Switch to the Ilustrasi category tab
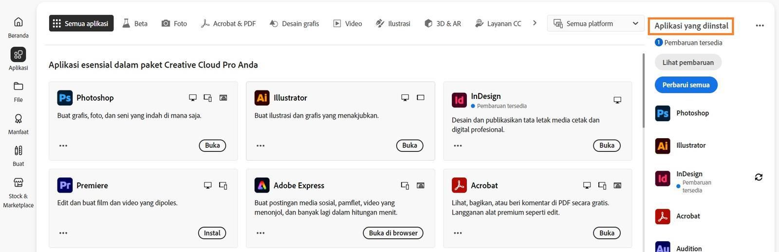The width and height of the screenshot is (779, 252). click(393, 23)
